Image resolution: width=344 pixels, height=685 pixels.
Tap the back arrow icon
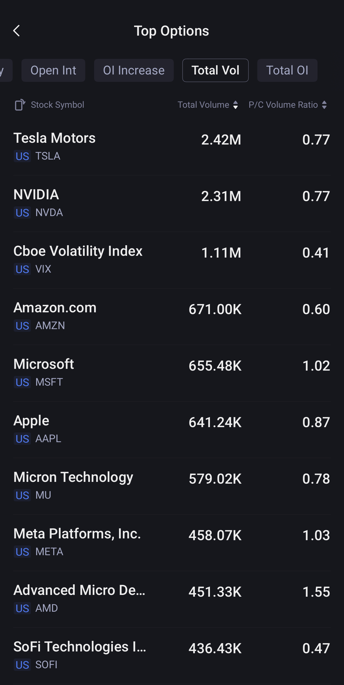click(x=17, y=31)
